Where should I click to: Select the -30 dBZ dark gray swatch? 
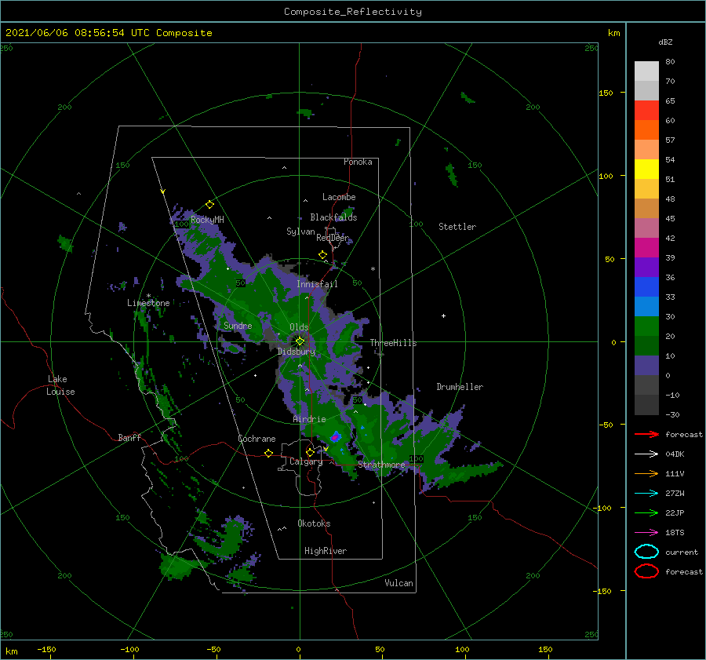coord(646,405)
